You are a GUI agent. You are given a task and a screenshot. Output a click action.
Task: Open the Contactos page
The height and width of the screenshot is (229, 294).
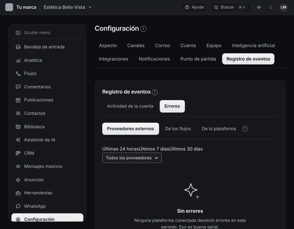point(47,113)
